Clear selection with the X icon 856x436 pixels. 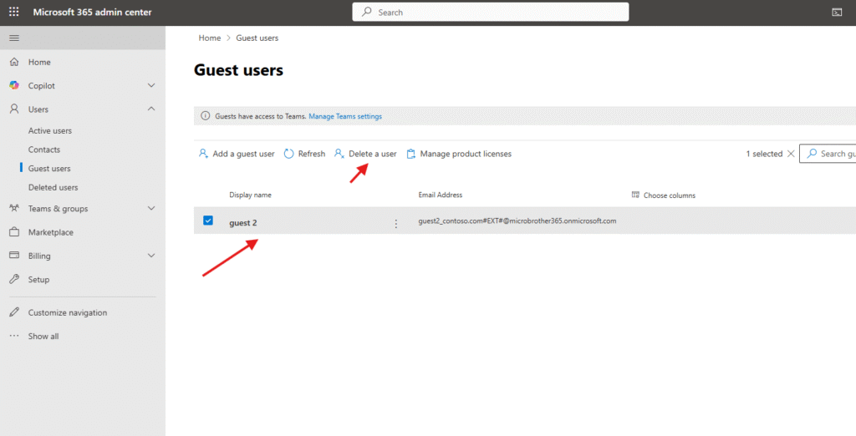coord(791,154)
